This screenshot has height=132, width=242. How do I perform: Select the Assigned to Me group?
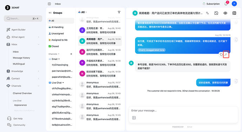click(x=61, y=40)
